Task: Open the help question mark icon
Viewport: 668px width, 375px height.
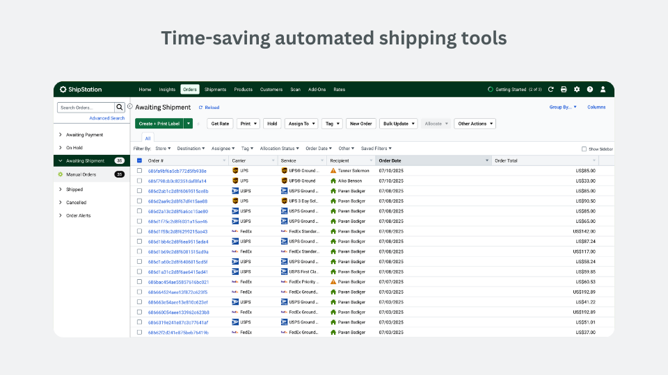Action: click(589, 90)
